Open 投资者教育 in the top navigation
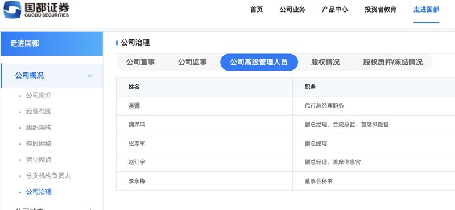The image size is (455, 210). pyautogui.click(x=380, y=9)
